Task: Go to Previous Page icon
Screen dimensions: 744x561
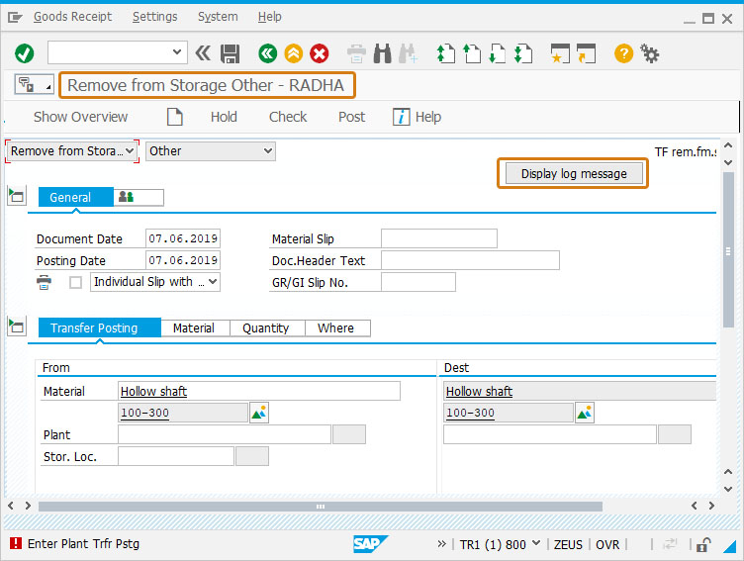Action: pos(472,53)
